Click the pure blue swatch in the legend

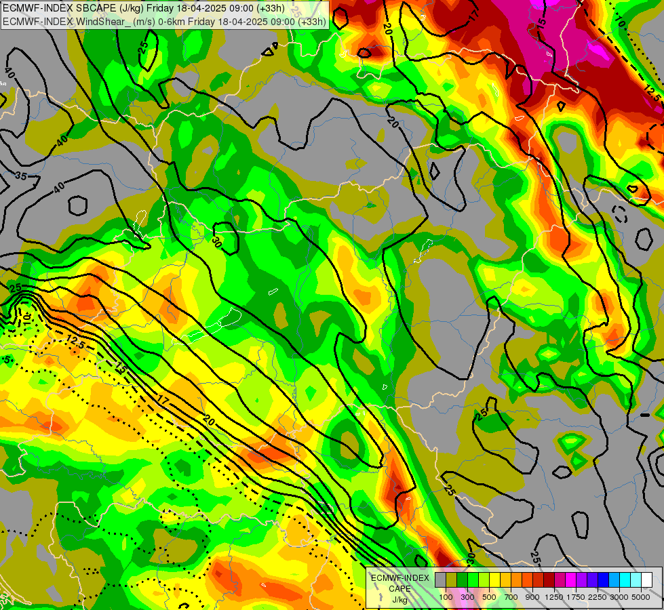(603, 580)
